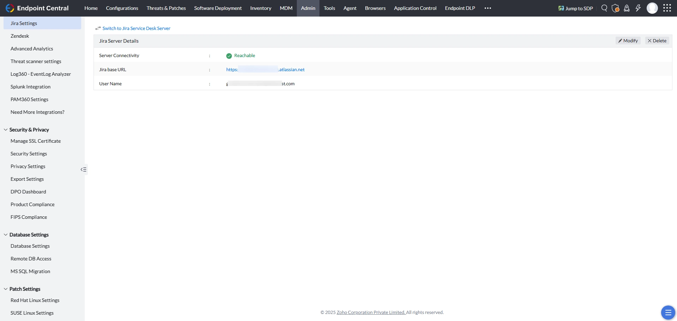Click the notifications bell icon

point(627,8)
